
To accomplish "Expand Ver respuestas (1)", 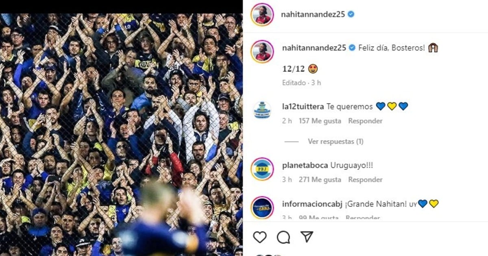I will (335, 141).
